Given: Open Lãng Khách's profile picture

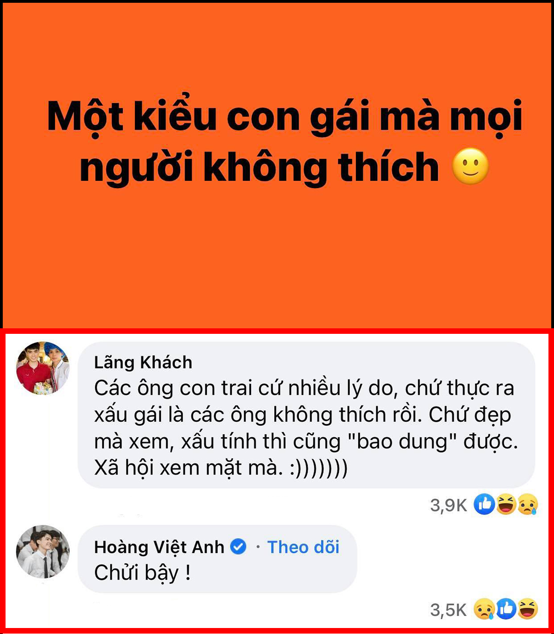Looking at the screenshot, I should pos(43,368).
